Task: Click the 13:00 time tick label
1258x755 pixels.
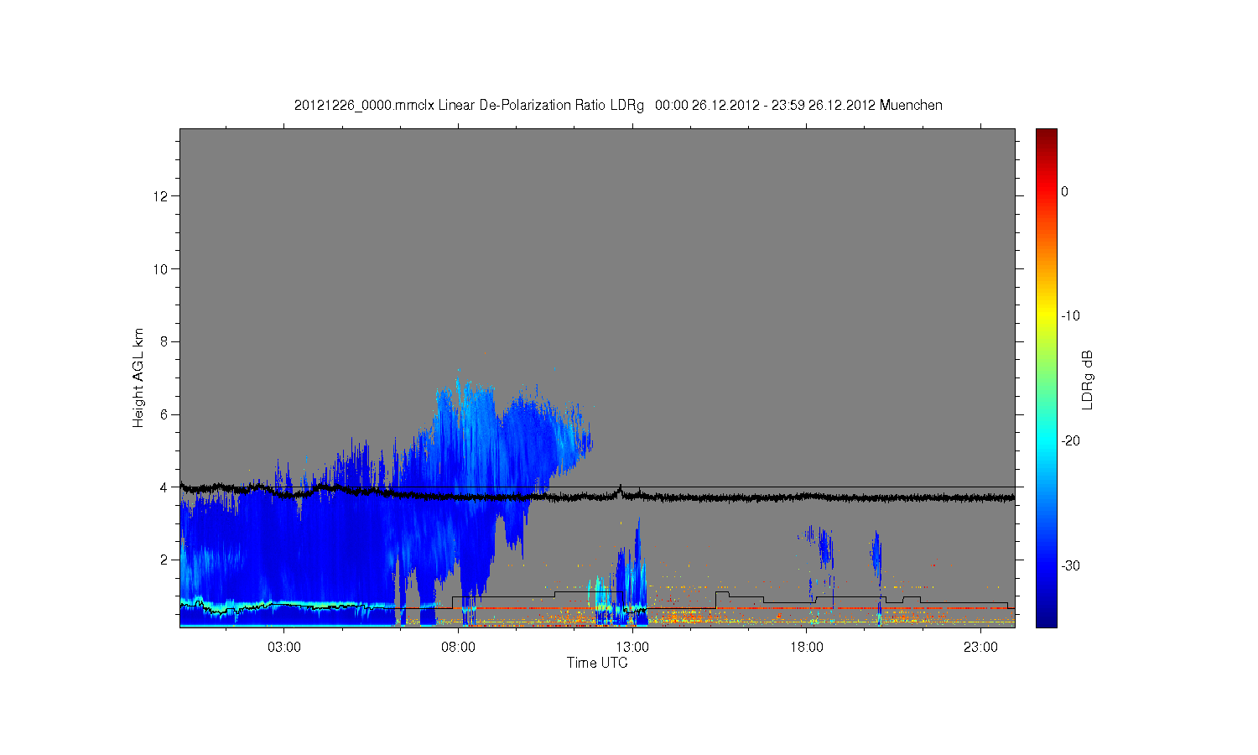Action: click(632, 648)
